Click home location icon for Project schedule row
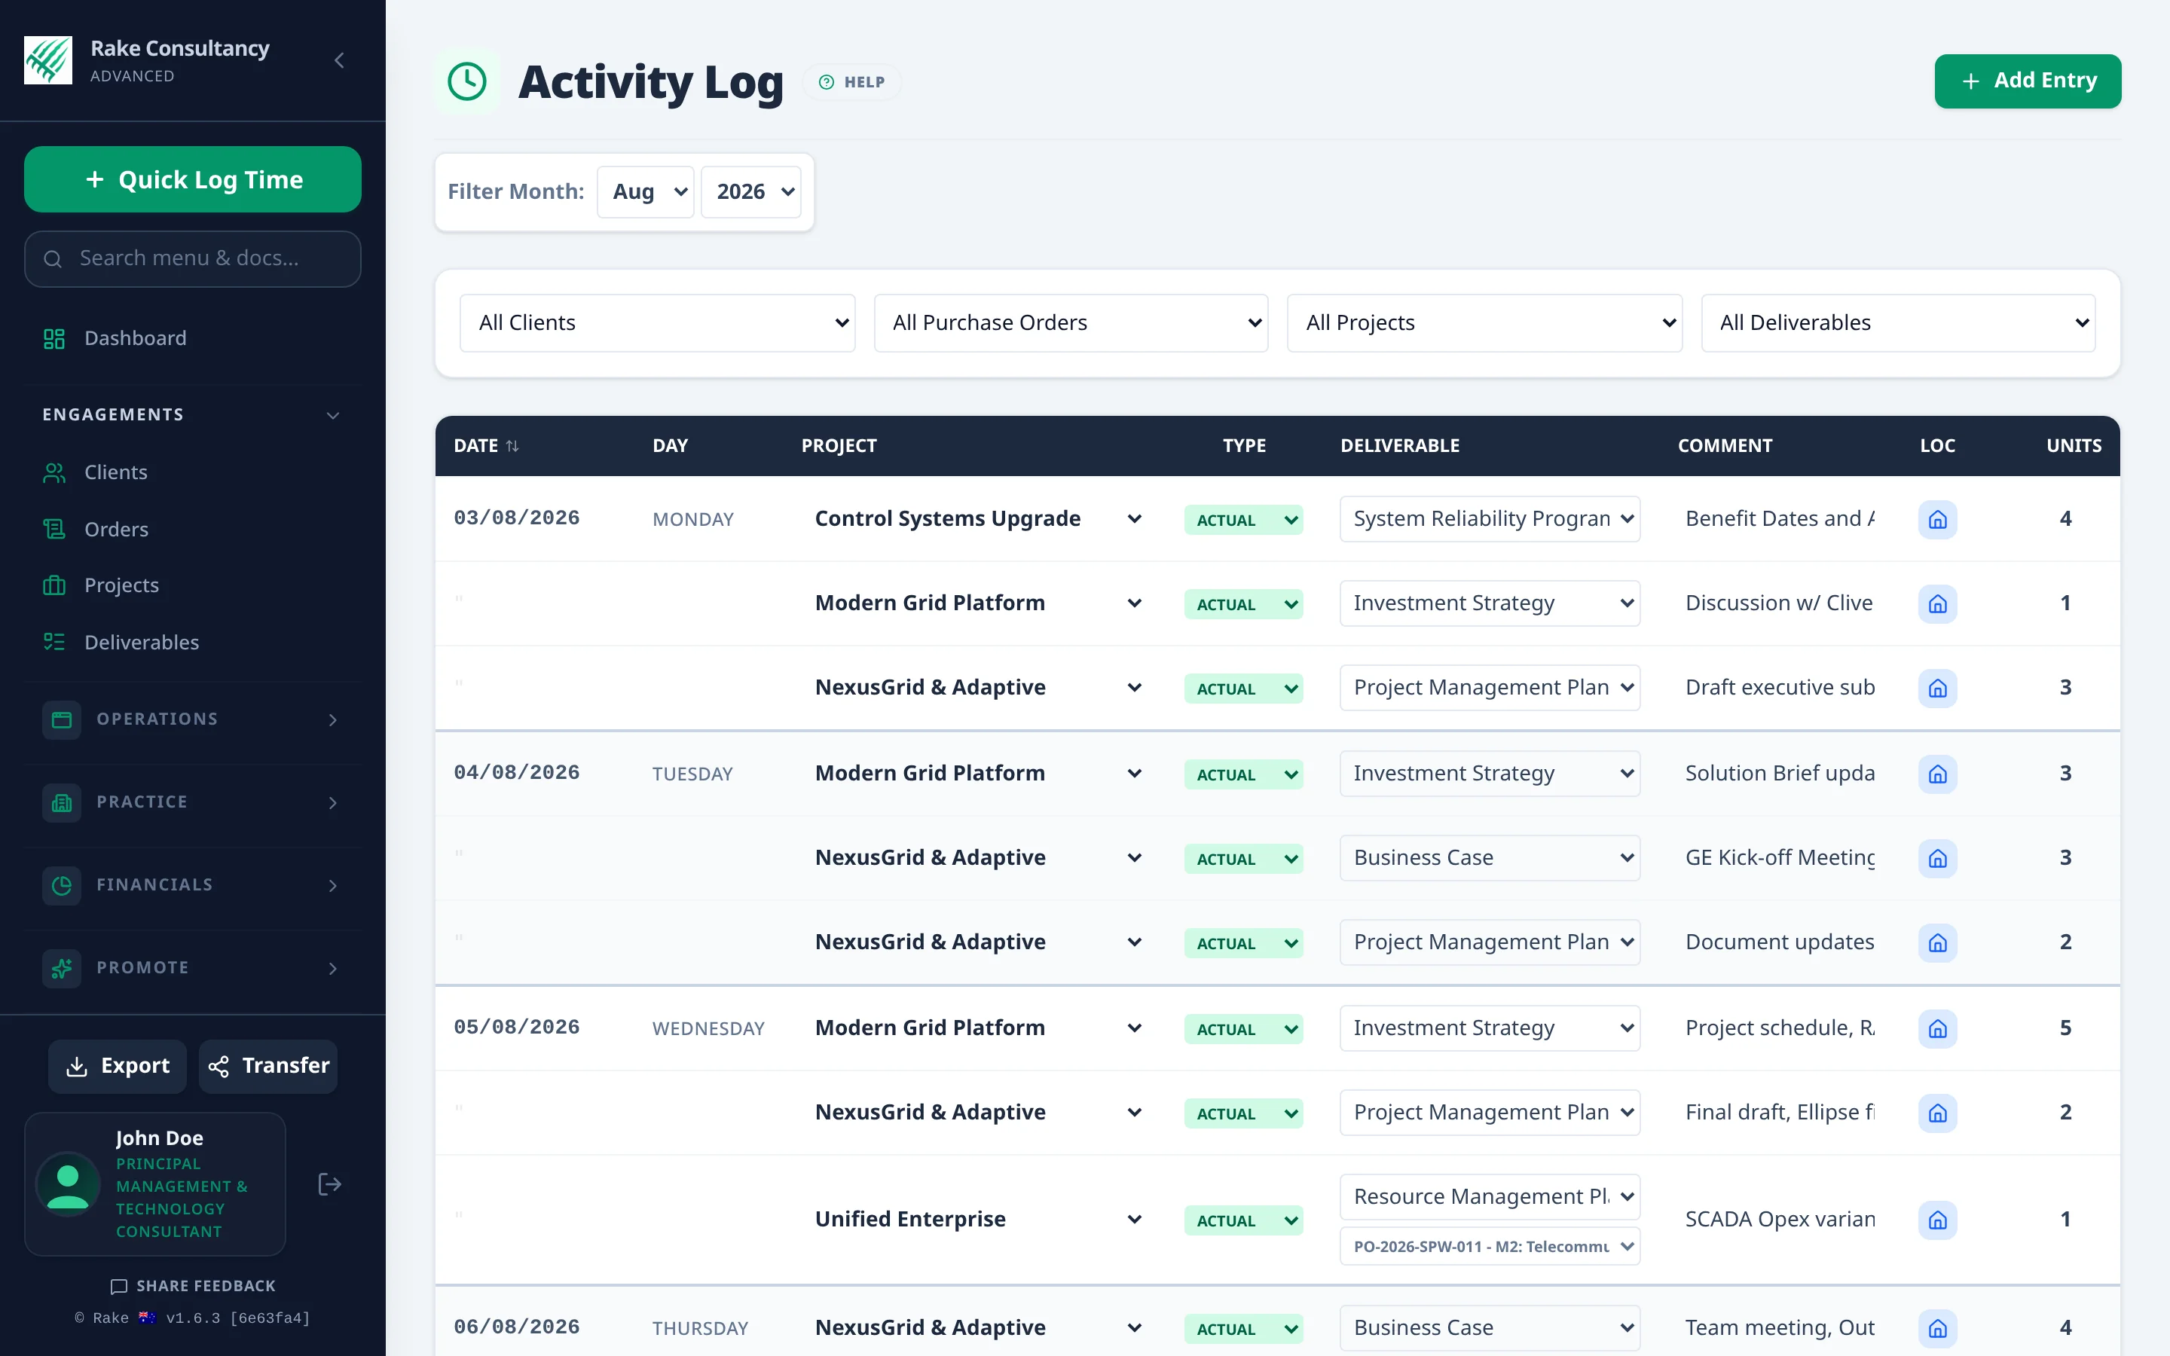 click(x=1938, y=1028)
